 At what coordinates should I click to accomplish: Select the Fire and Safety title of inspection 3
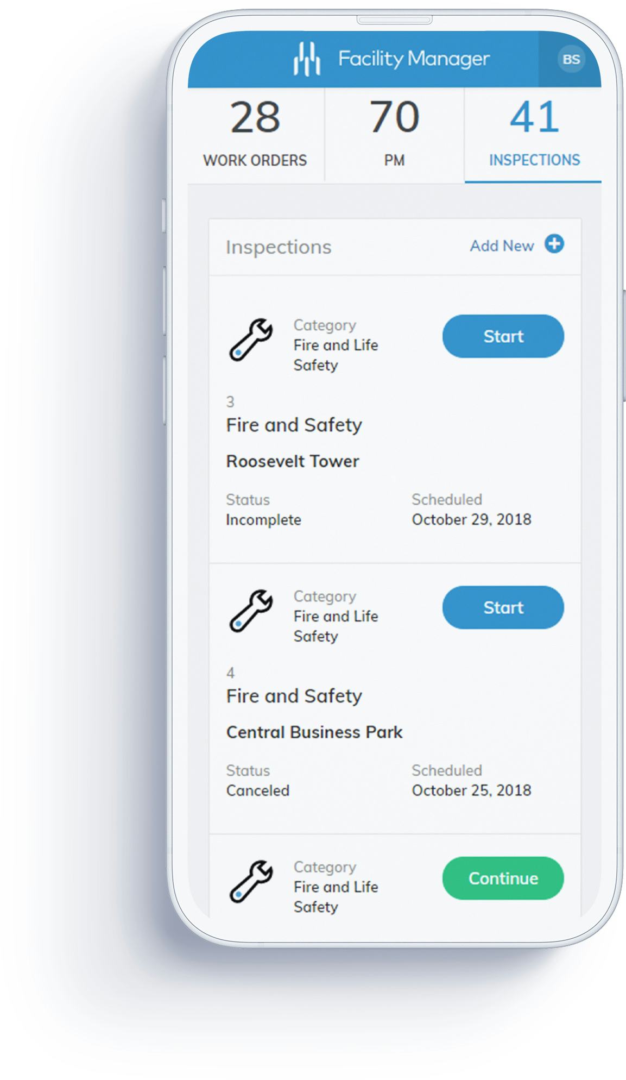(x=294, y=425)
